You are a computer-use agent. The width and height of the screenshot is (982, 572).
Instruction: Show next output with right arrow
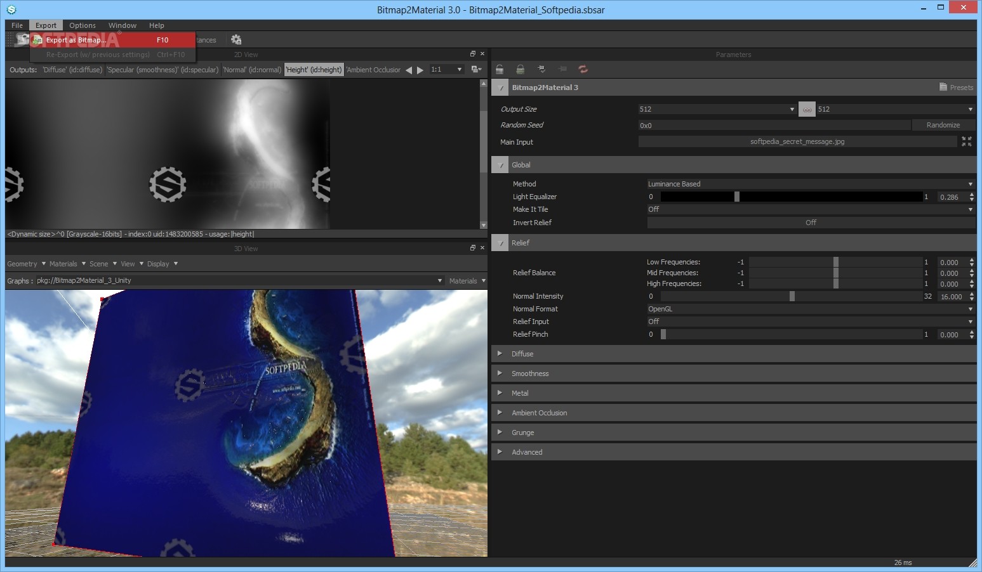pos(420,70)
